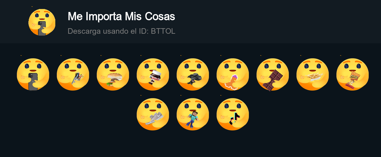Viewport: 381px width, 157px height.
Task: Choose the emoji hugging a camera sticker
Action: 193,75
